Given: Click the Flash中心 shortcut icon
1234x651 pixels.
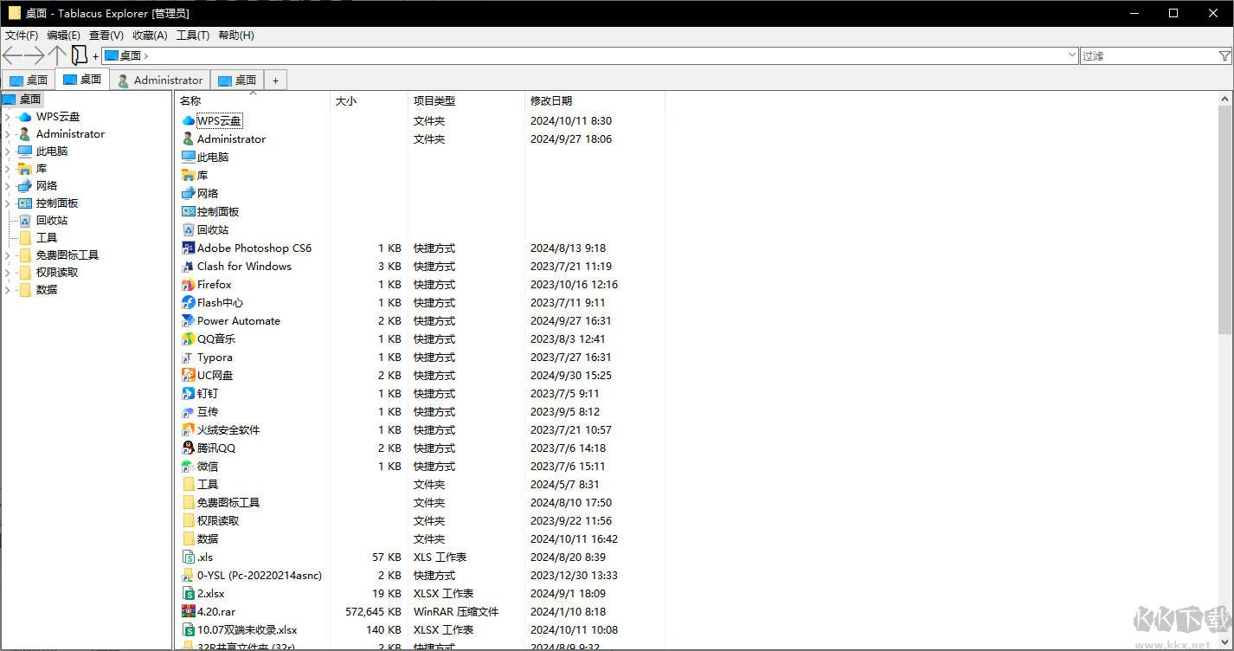Looking at the screenshot, I should click(x=189, y=303).
